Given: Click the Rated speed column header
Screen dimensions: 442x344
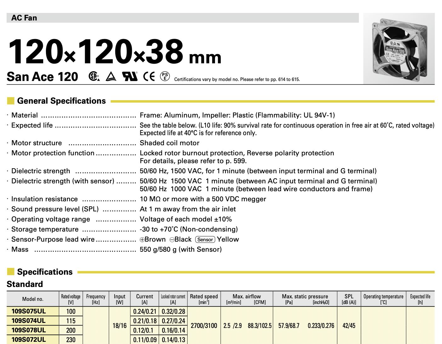Looking at the screenshot, I should pyautogui.click(x=204, y=299).
